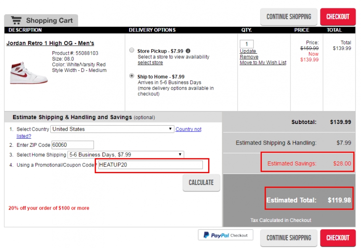The width and height of the screenshot is (361, 248).
Task: Click the bottom Continue Shopping button
Action: tap(289, 237)
